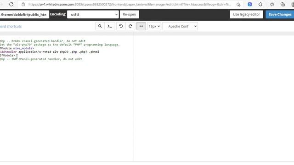294x165 pixels.
Task: Add page to favorites star icon
Action: (x=238, y=5)
